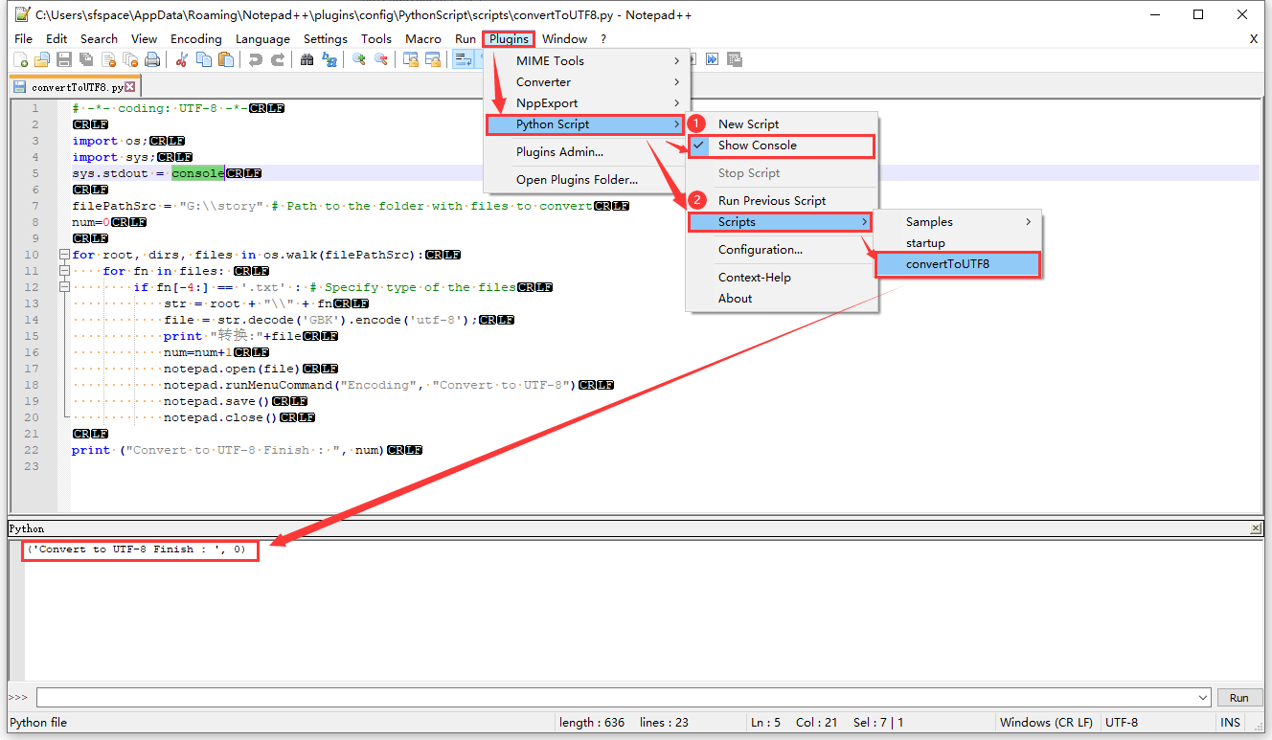Open the Python Script submenu
The width and height of the screenshot is (1272, 740).
click(x=585, y=124)
